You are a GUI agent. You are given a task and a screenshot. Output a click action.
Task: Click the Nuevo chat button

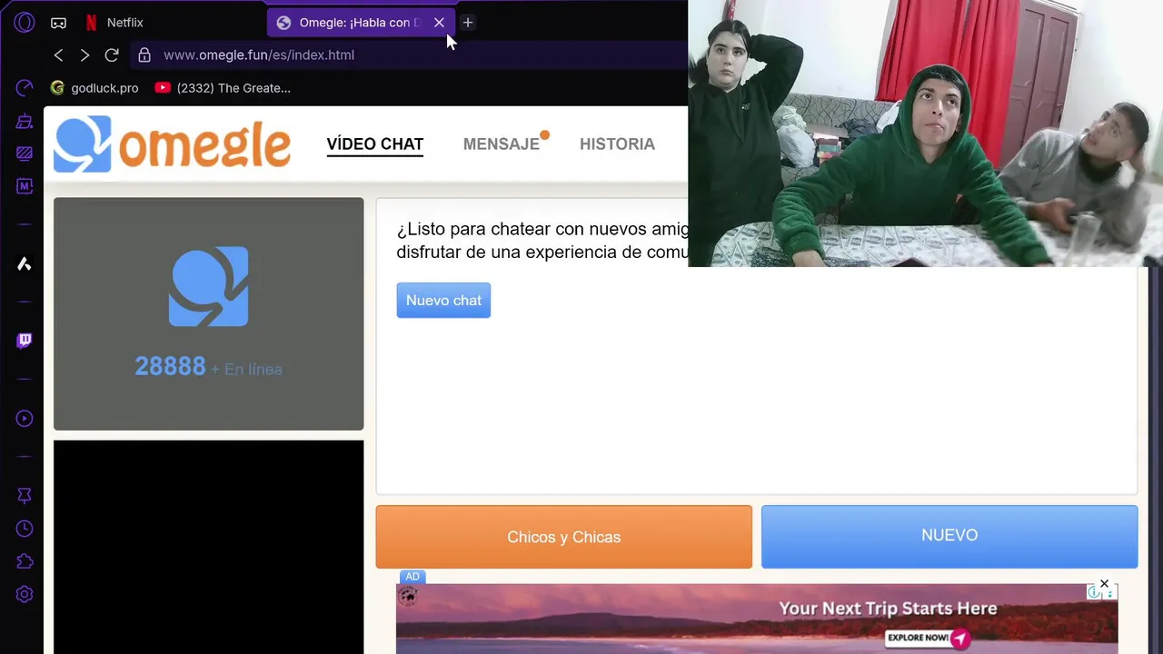pos(443,301)
